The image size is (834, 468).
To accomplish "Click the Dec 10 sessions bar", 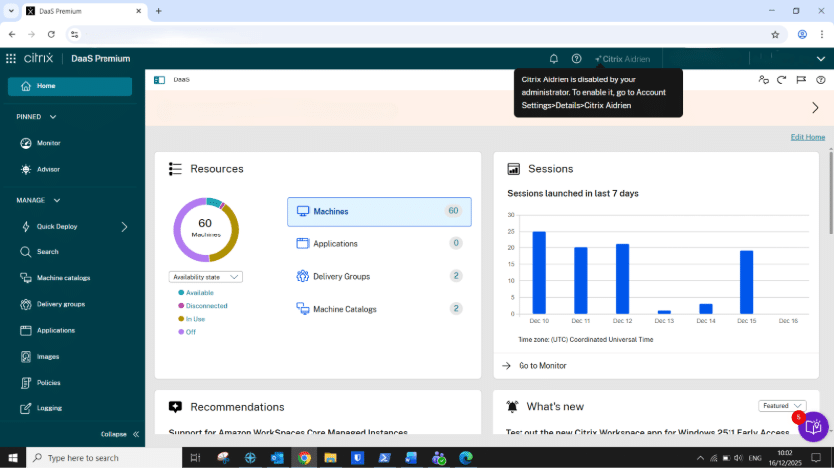I will [x=539, y=272].
